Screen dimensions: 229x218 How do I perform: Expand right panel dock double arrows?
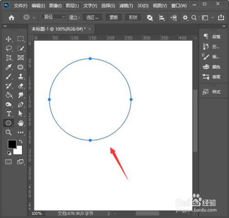point(224,26)
